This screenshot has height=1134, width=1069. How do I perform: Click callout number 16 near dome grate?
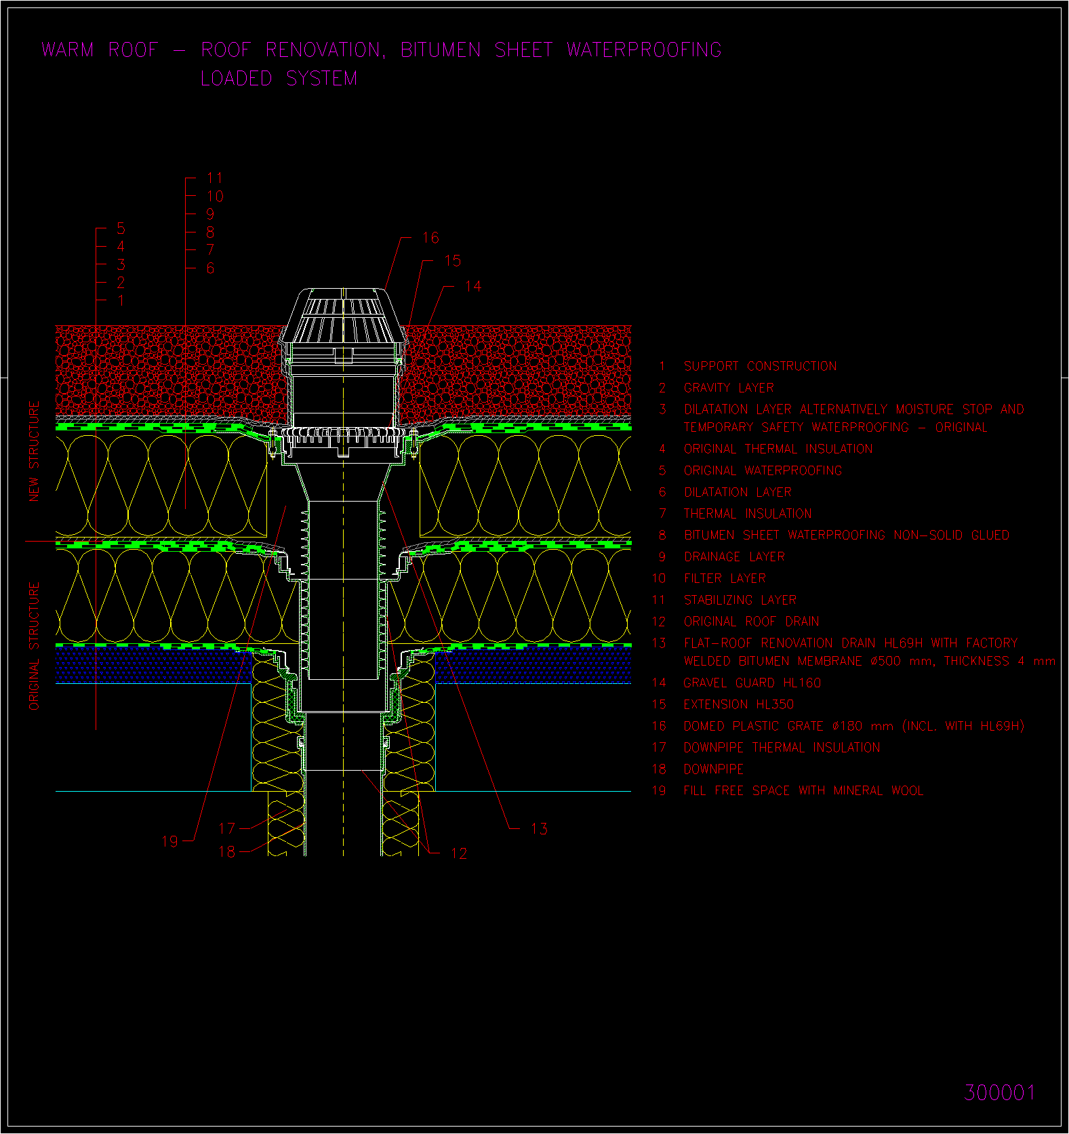point(430,238)
